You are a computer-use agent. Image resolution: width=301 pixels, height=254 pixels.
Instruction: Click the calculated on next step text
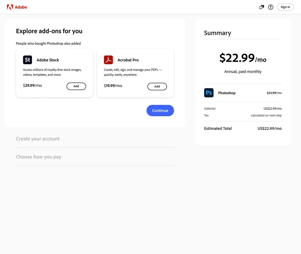click(x=266, y=116)
